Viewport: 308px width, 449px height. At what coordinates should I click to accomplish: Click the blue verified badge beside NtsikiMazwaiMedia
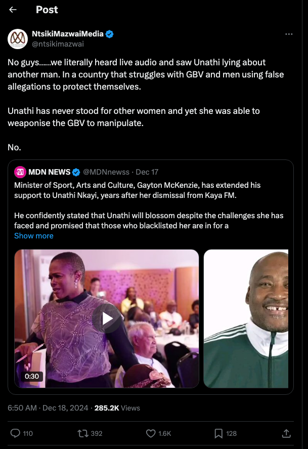[110, 34]
